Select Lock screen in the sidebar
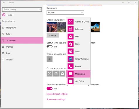The height and width of the screenshot is (109, 139). (x=22, y=40)
